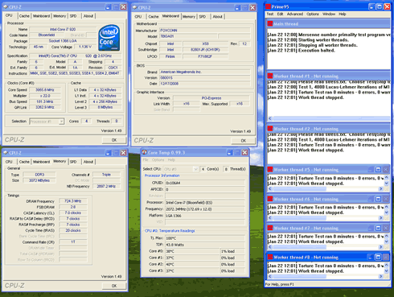The image size is (394, 297).
Task: Click the Name field Intel Core i7 920
Action: (x=63, y=29)
